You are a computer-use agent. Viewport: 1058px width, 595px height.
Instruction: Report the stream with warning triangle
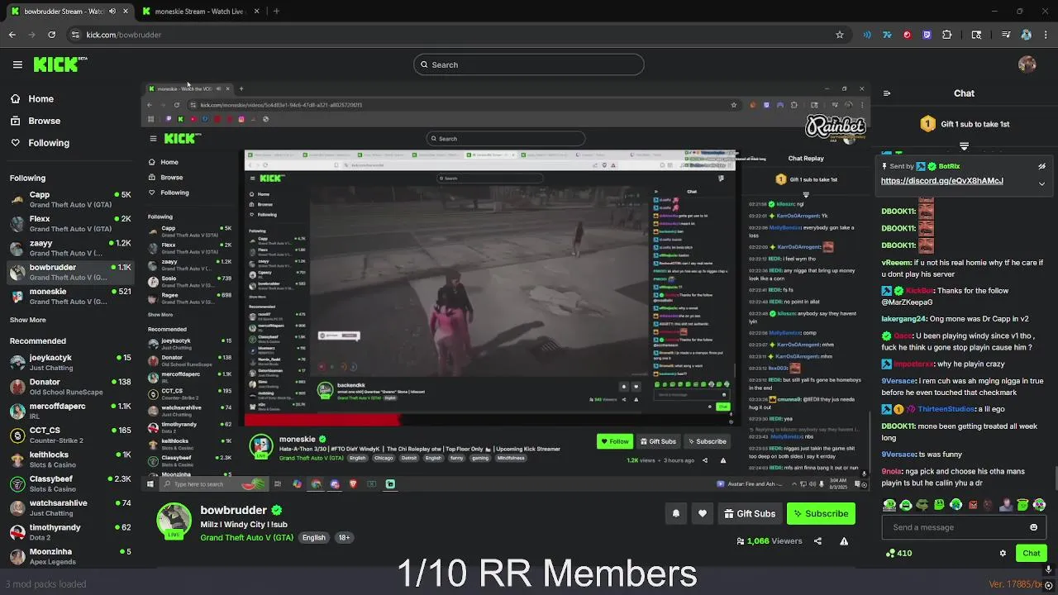pyautogui.click(x=844, y=541)
